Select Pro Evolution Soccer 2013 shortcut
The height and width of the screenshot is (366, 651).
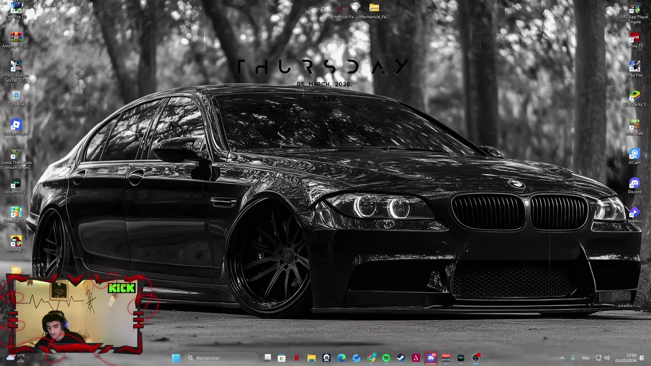point(16,71)
